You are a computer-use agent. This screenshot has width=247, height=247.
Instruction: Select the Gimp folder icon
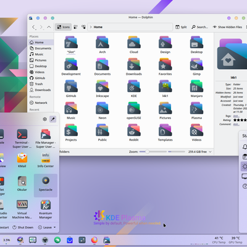click(x=196, y=64)
